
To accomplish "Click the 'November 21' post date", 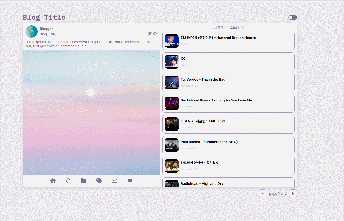I will click(189, 127).
